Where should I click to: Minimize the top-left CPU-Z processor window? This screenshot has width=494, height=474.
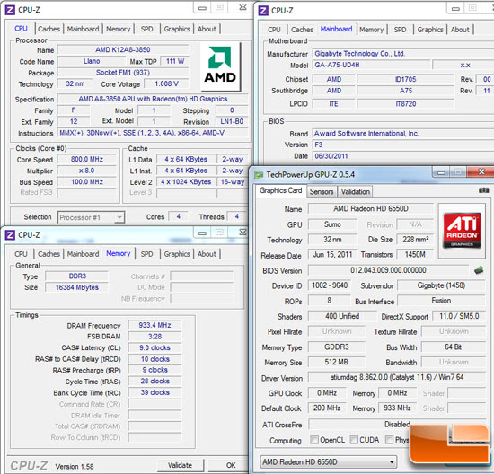pyautogui.click(x=202, y=8)
